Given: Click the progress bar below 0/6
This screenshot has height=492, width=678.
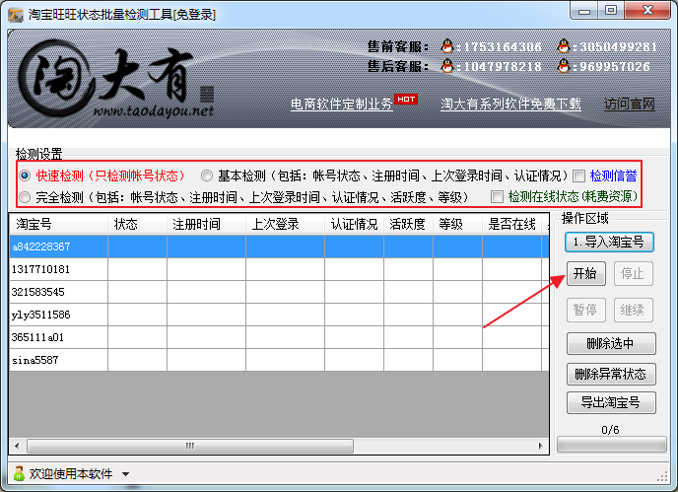Looking at the screenshot, I should point(611,445).
